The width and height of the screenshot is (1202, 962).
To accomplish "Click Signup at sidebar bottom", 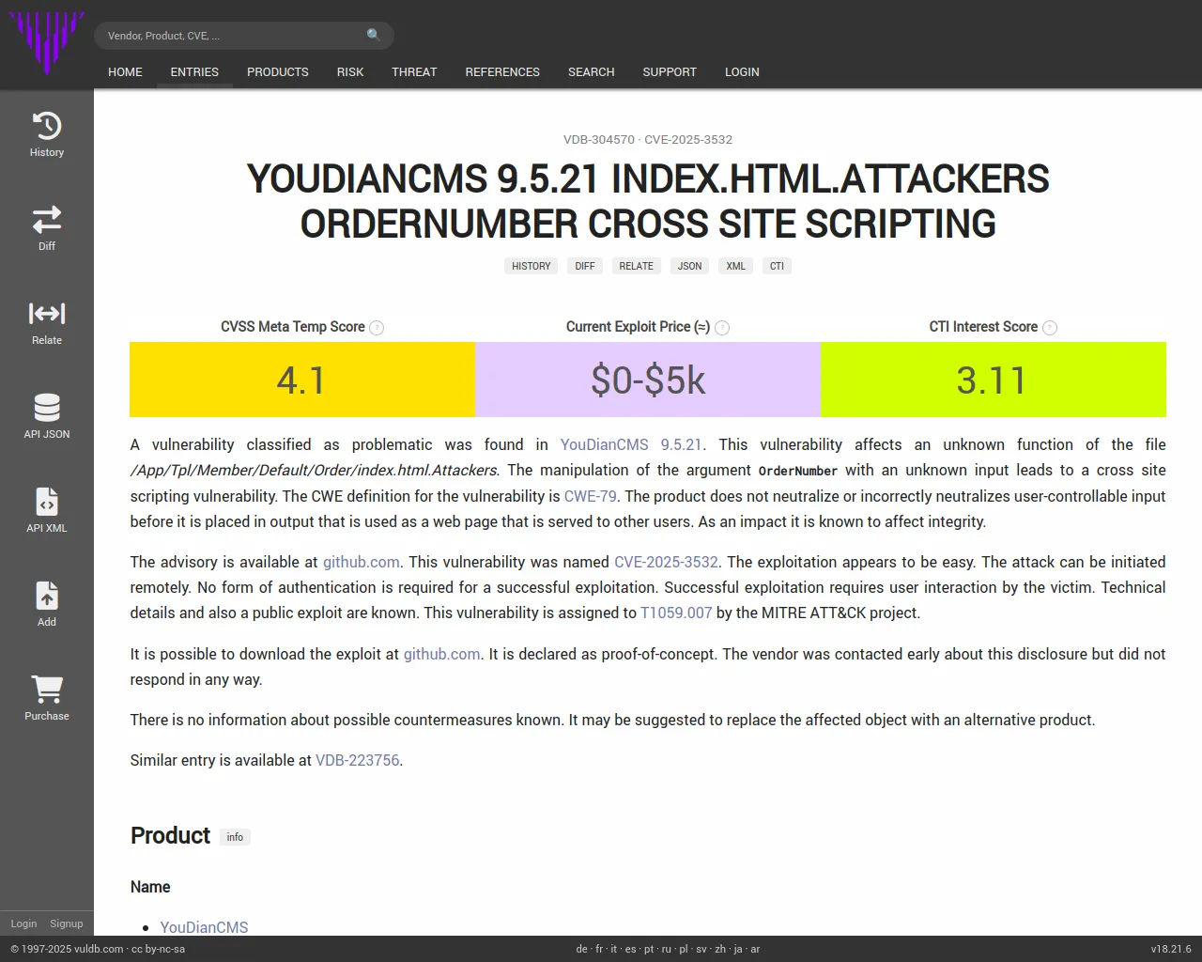I will [67, 923].
